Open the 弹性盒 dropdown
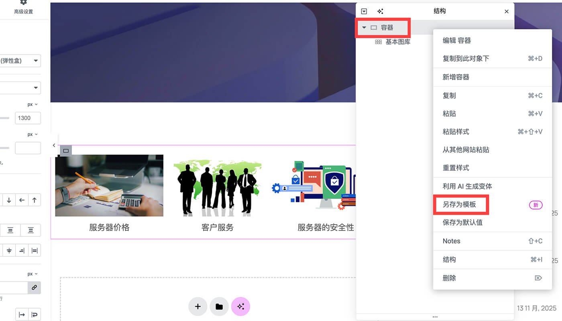562x321 pixels. pyautogui.click(x=20, y=61)
